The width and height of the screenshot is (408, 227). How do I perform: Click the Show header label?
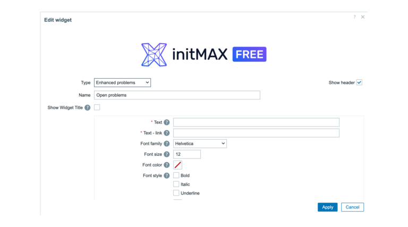[342, 82]
